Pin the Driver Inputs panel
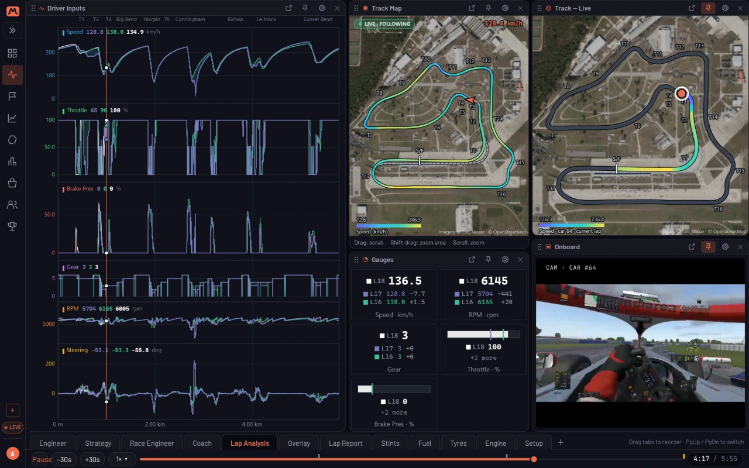This screenshot has width=749, height=468. 305,8
